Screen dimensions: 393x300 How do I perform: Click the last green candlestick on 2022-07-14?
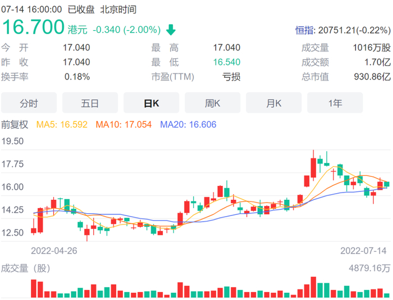387,185
